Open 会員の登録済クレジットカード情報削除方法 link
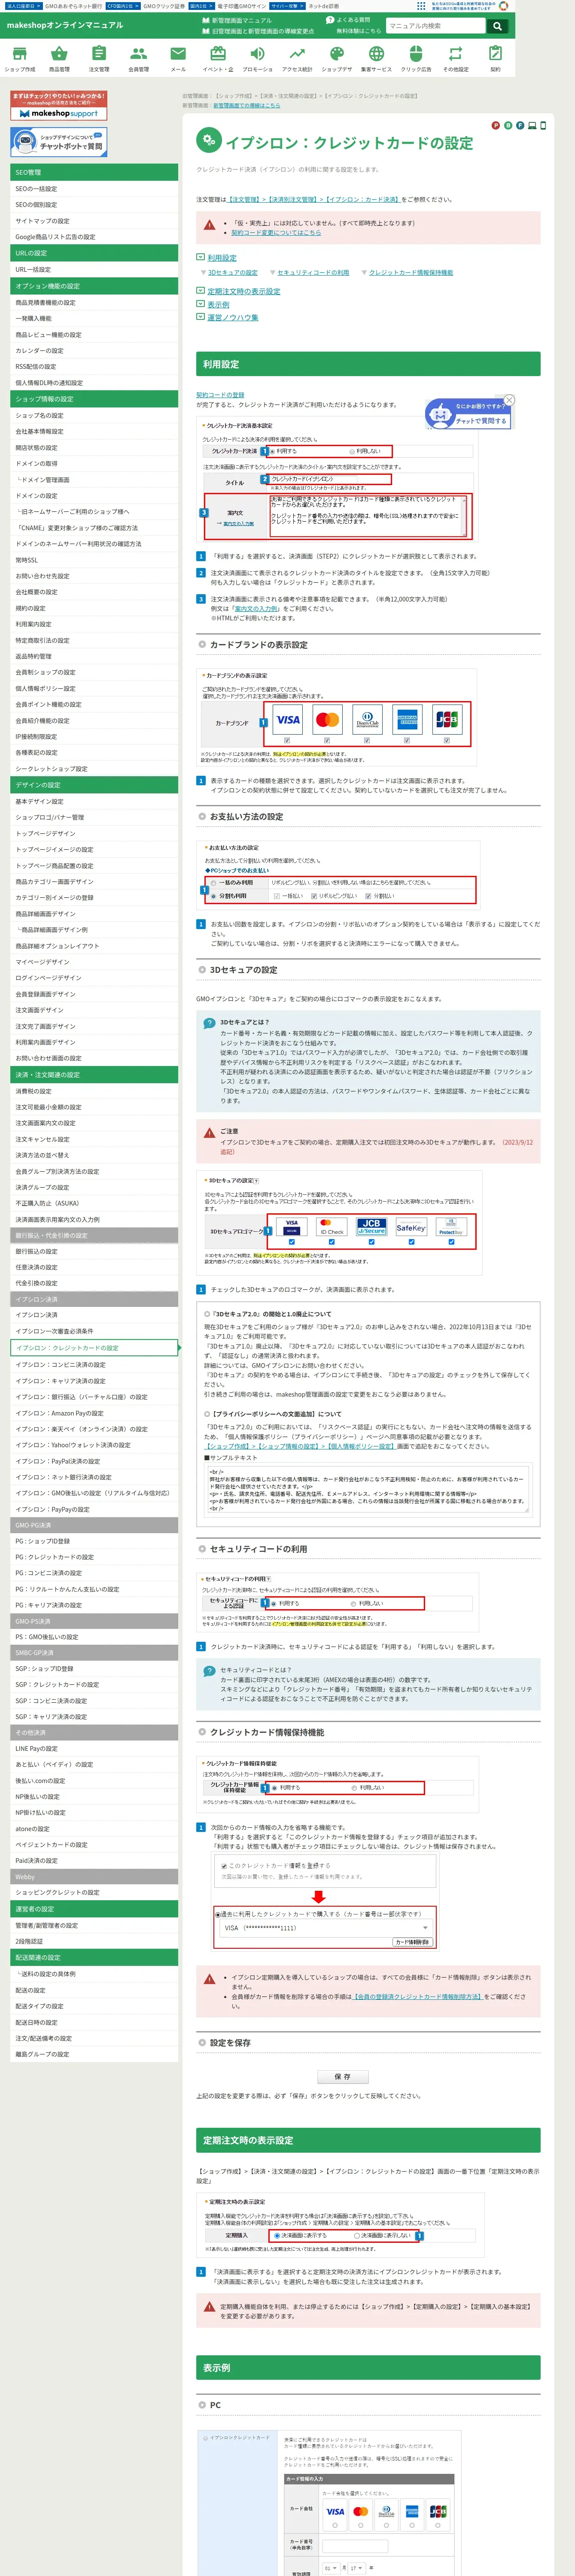Image resolution: width=575 pixels, height=2576 pixels. point(418,1996)
